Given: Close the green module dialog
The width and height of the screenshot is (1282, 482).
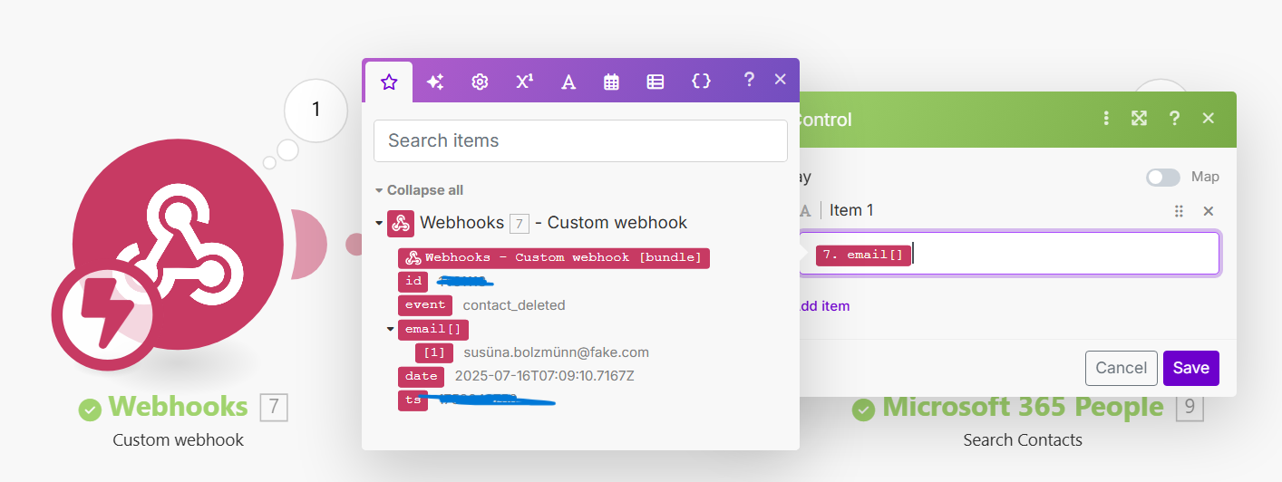Looking at the screenshot, I should tap(1208, 119).
